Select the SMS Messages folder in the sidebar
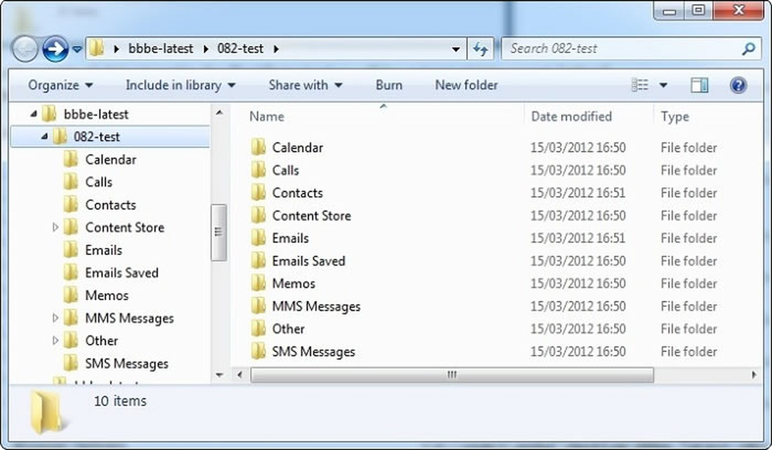This screenshot has width=772, height=450. (127, 363)
